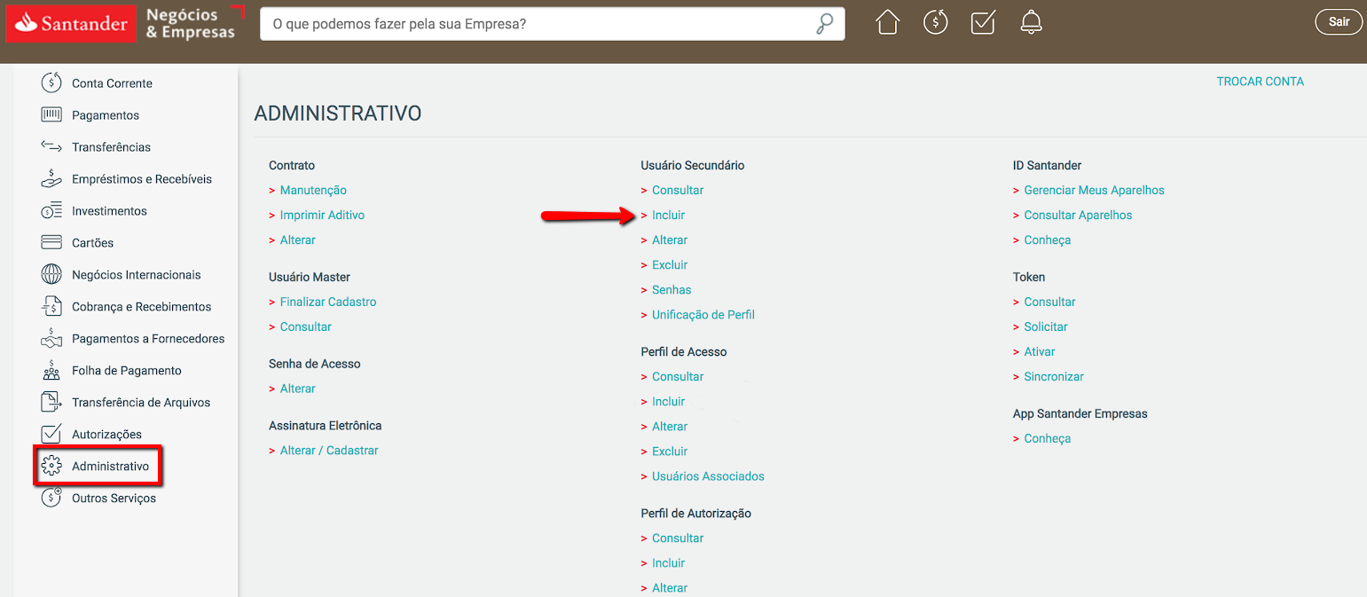Image resolution: width=1367 pixels, height=597 pixels.
Task: Click the Outros Serviços icon
Action: click(51, 498)
